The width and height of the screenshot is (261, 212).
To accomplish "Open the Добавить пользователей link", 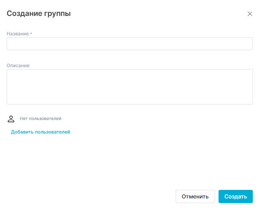I will [41, 132].
